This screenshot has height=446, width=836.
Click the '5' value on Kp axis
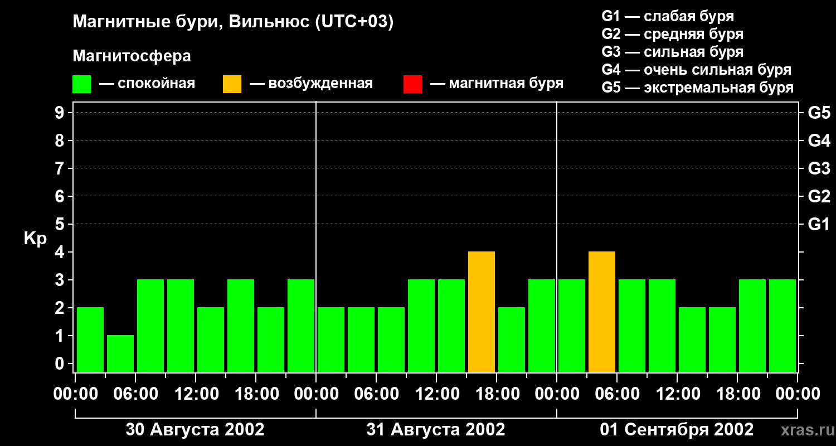tap(61, 224)
